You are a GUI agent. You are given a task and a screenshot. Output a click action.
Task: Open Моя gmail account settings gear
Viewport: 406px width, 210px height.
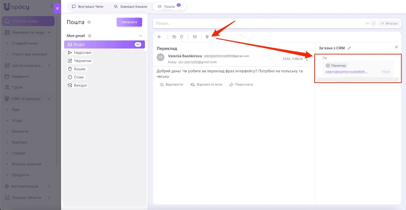pos(90,36)
